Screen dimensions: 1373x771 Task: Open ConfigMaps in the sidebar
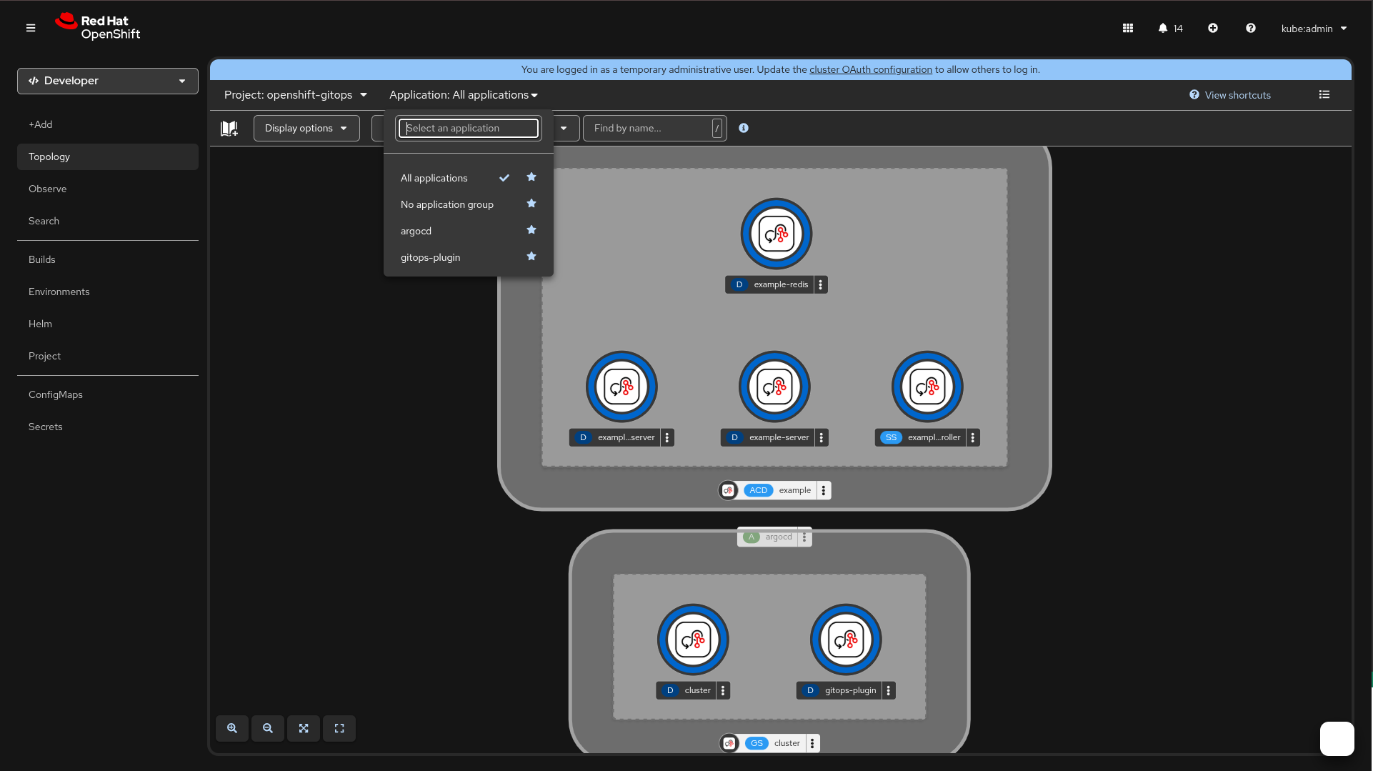pyautogui.click(x=108, y=394)
